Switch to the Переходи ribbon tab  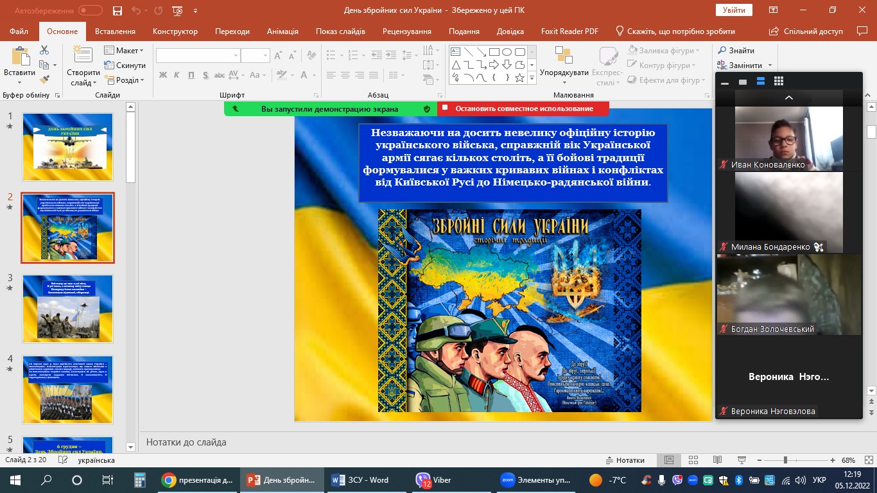tap(232, 31)
